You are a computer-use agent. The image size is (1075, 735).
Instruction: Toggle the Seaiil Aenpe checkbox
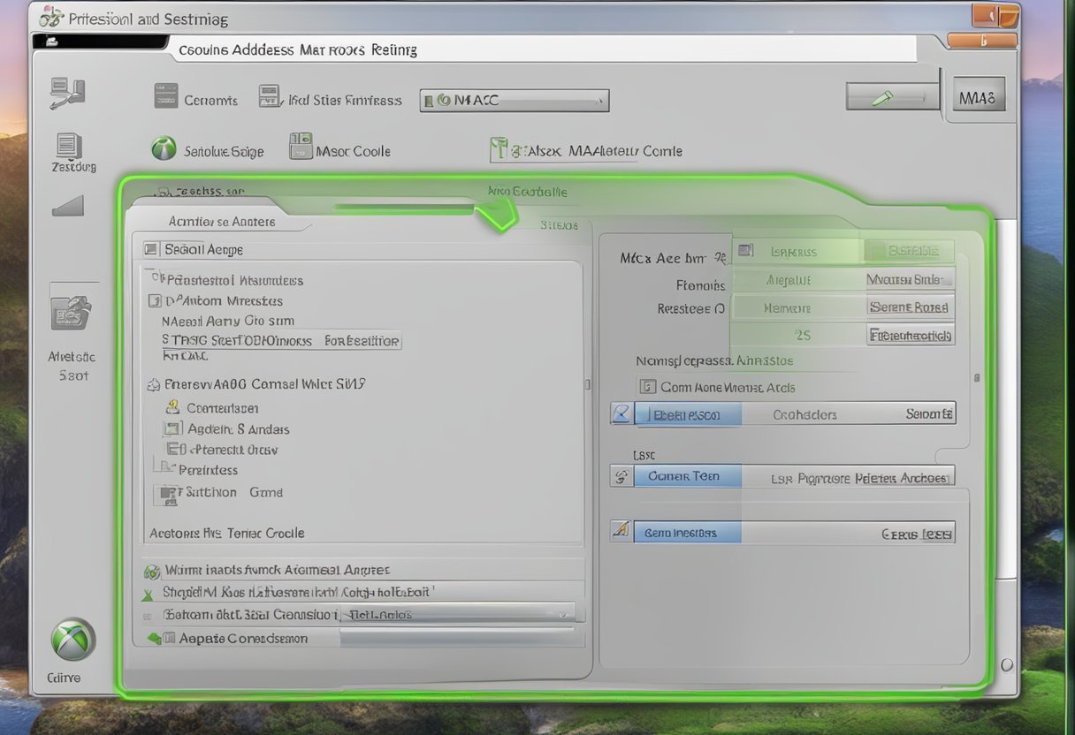(x=151, y=250)
